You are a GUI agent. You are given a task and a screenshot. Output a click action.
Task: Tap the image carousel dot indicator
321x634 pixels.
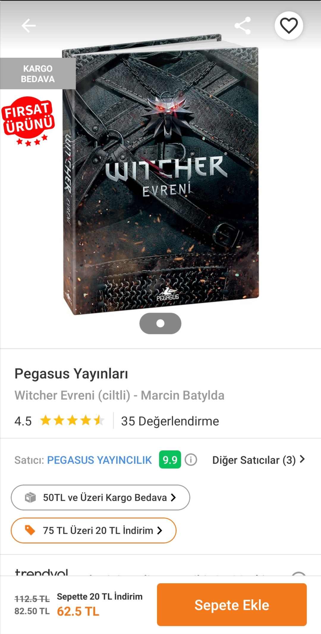click(160, 323)
